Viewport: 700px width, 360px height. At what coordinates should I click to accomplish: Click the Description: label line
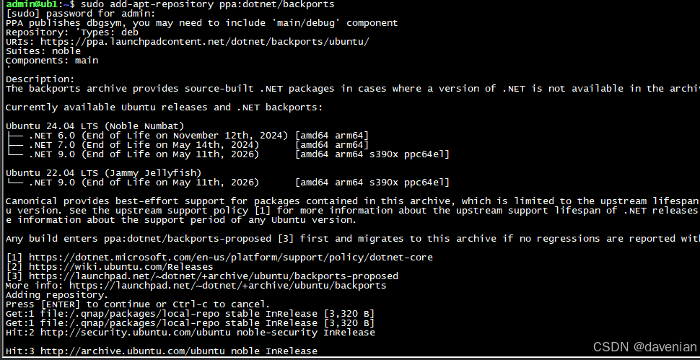click(x=40, y=79)
